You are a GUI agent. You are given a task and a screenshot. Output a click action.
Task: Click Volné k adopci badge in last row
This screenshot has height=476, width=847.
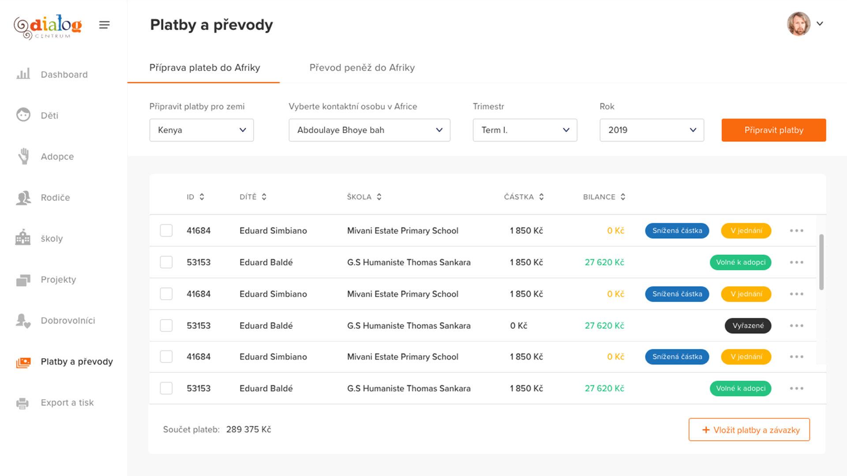pyautogui.click(x=741, y=388)
